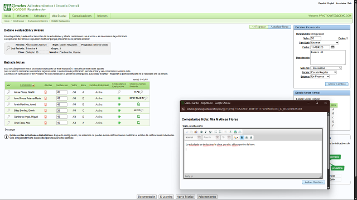357x200 pixels.
Task: Switch language to English
Action: pos(331,3)
